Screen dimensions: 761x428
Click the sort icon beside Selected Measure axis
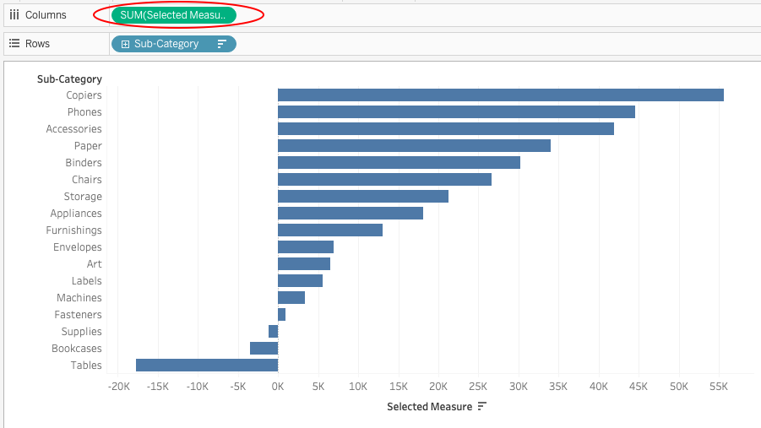[482, 406]
